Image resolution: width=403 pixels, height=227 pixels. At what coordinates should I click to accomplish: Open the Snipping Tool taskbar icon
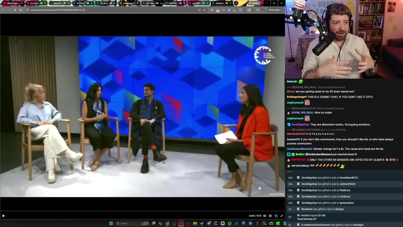[x=264, y=223]
